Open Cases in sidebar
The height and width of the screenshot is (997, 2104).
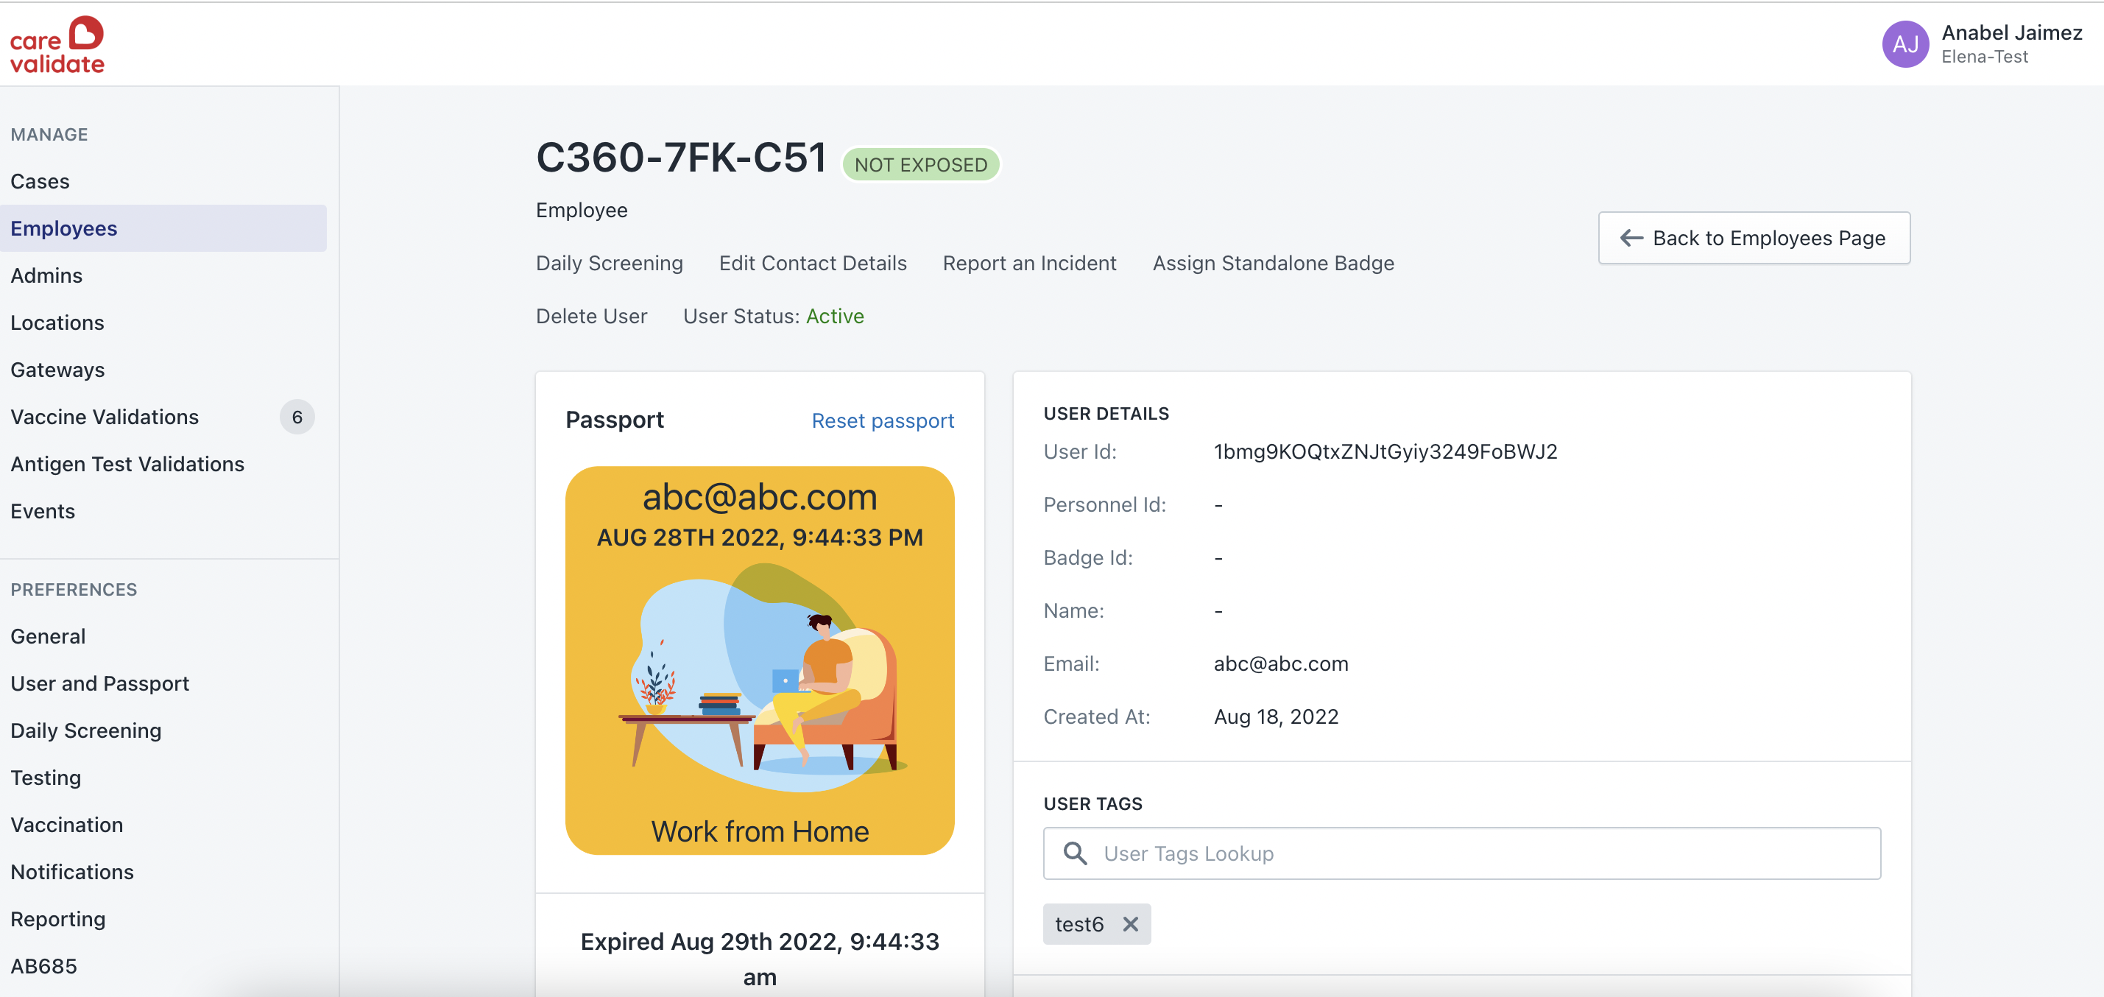40,181
